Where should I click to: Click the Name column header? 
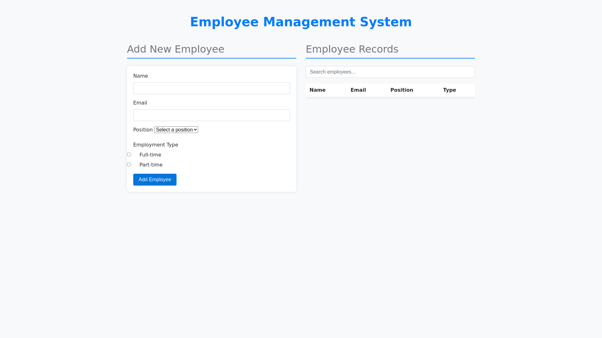(x=317, y=90)
